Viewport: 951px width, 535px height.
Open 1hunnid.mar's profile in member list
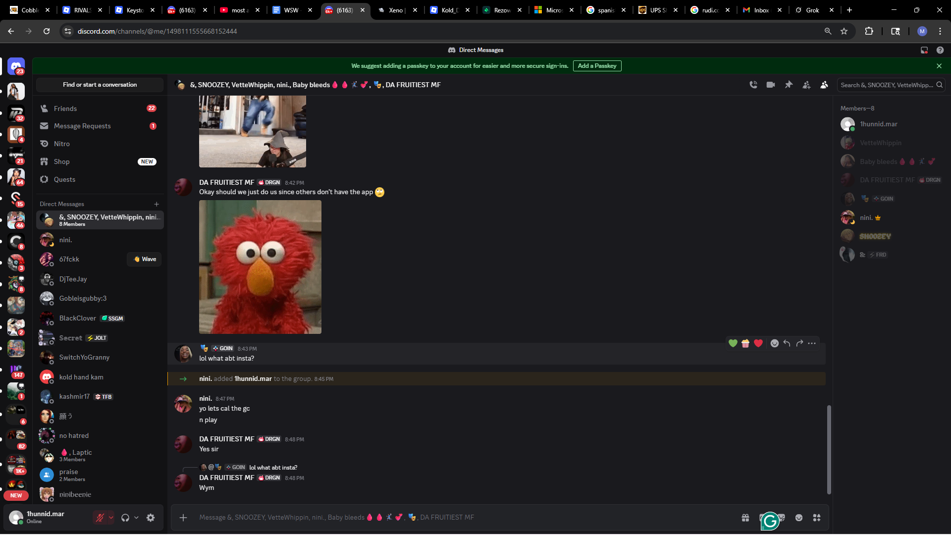[891, 124]
